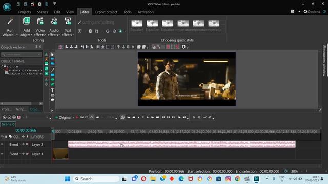328x184 pixels.
Task: Toggle Layer 1 visibility eye
Action: click(2, 154)
